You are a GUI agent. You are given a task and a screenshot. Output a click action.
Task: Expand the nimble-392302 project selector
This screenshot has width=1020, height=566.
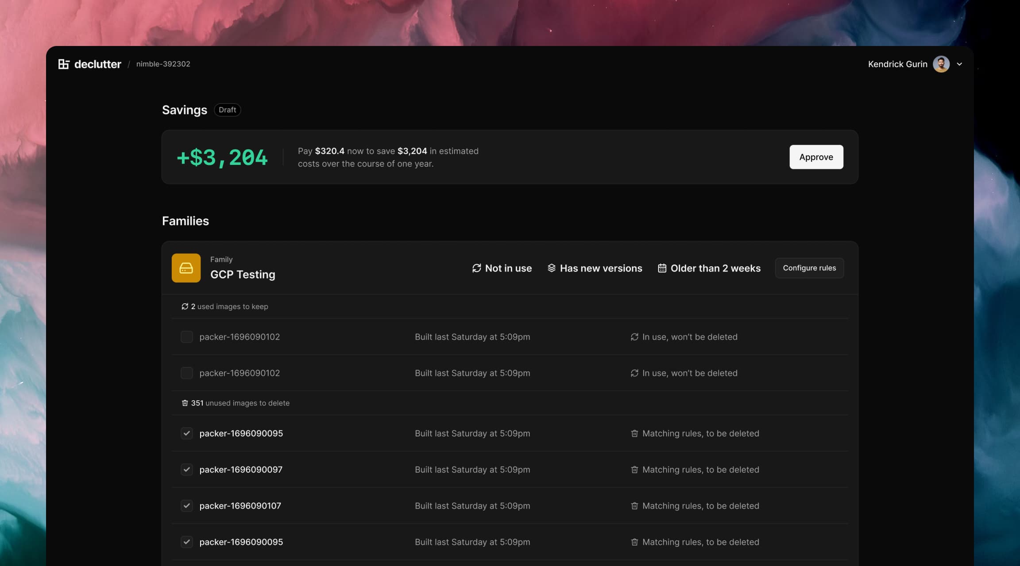pyautogui.click(x=163, y=63)
